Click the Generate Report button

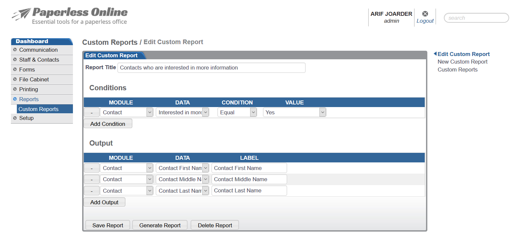160,225
